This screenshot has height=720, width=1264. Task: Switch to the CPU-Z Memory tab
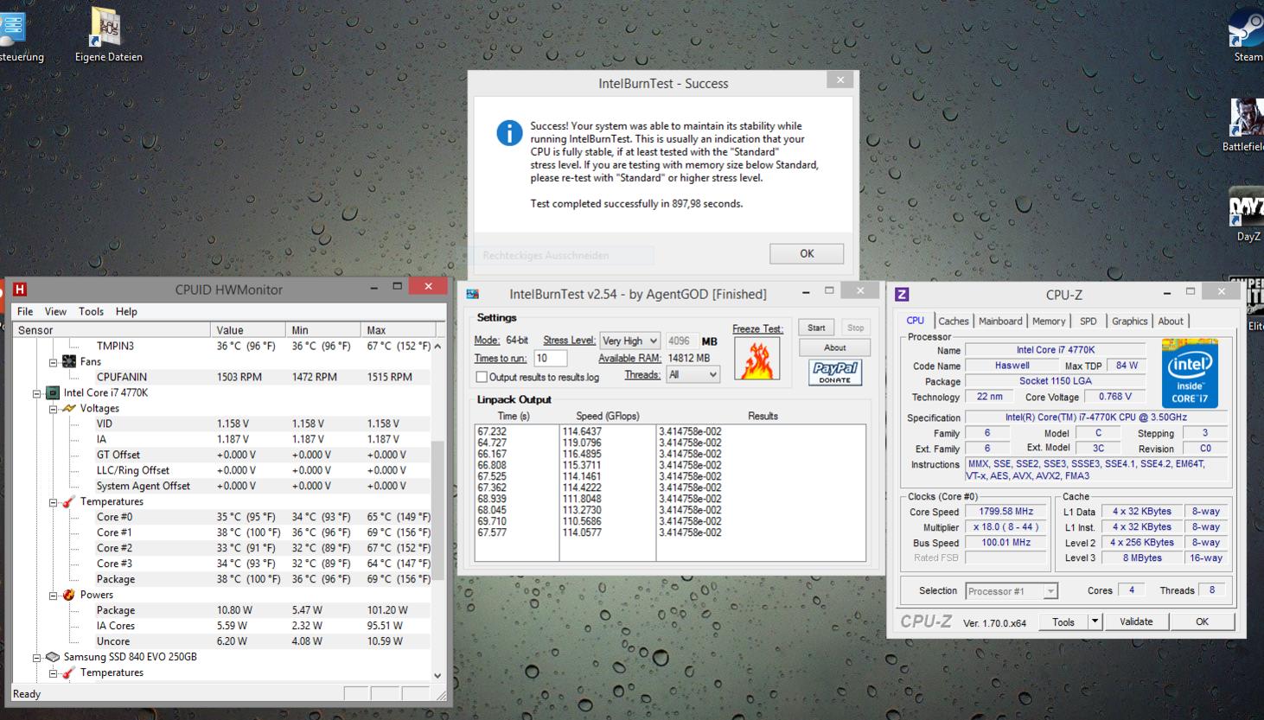[1049, 321]
